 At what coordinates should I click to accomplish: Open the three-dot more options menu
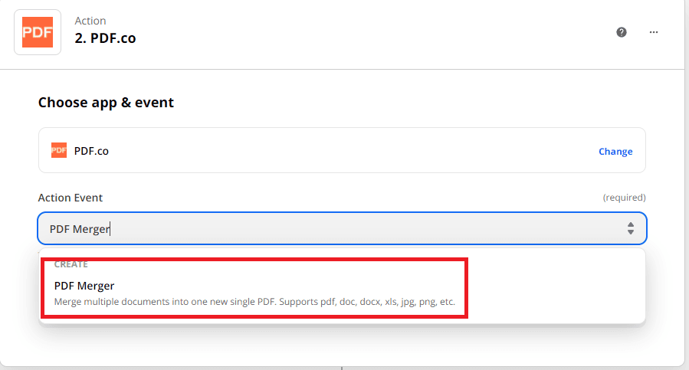click(x=654, y=32)
